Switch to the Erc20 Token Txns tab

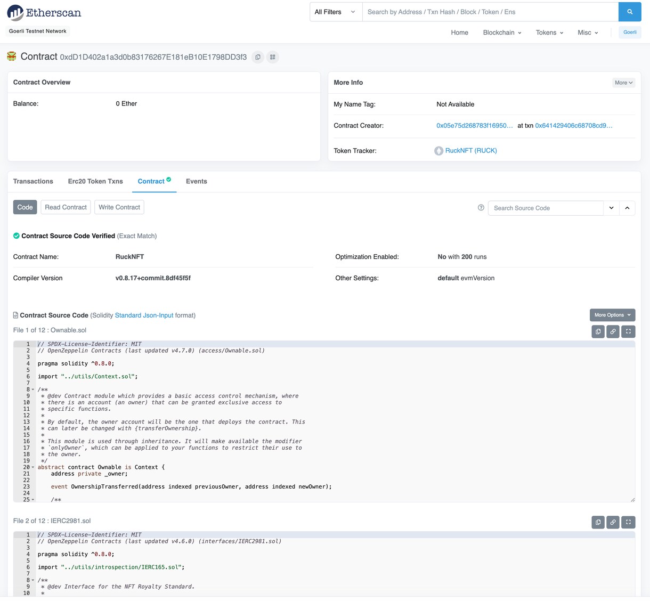(x=95, y=181)
